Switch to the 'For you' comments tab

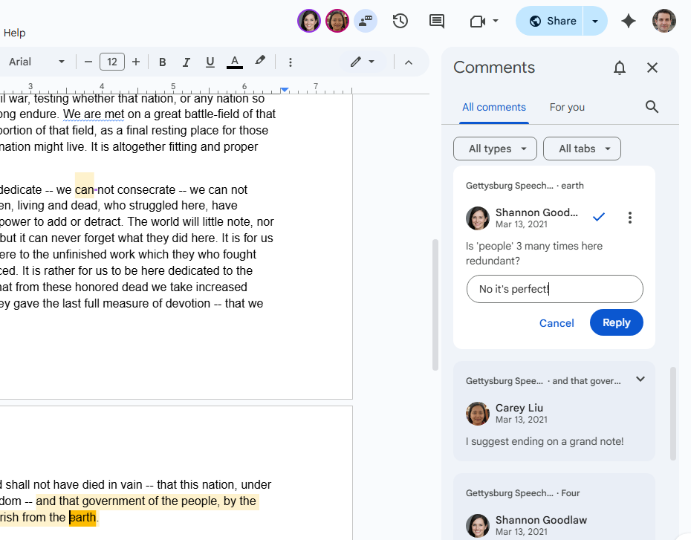point(567,106)
